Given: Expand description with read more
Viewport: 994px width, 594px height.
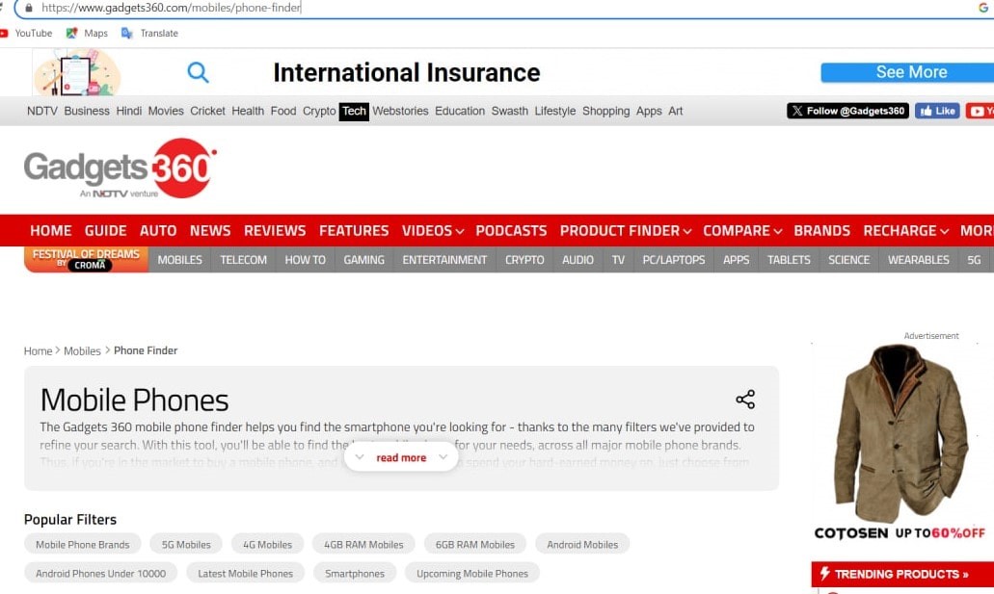Looking at the screenshot, I should point(401,457).
